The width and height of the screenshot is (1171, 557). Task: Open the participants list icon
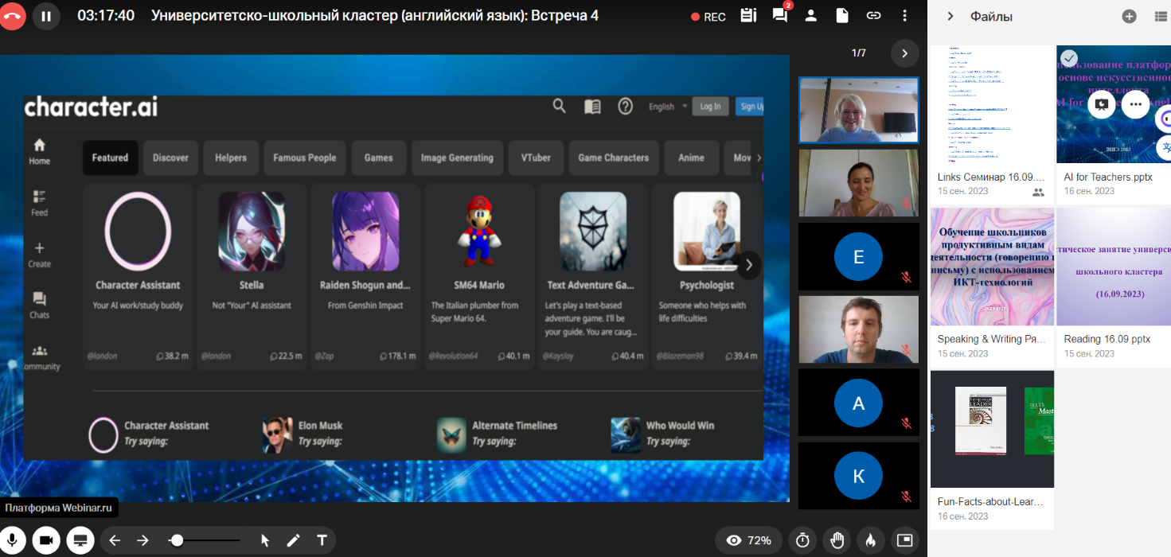pos(810,16)
